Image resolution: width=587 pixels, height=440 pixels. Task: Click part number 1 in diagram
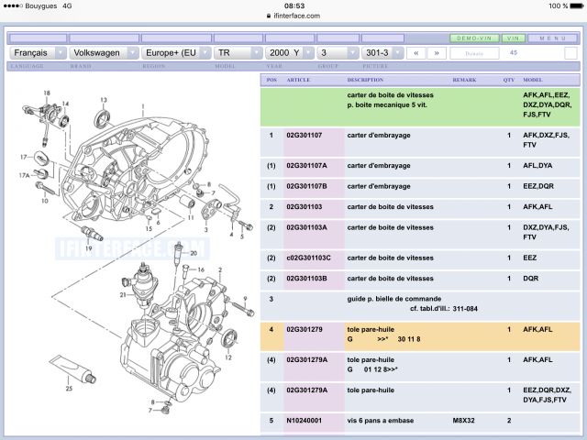(x=143, y=106)
